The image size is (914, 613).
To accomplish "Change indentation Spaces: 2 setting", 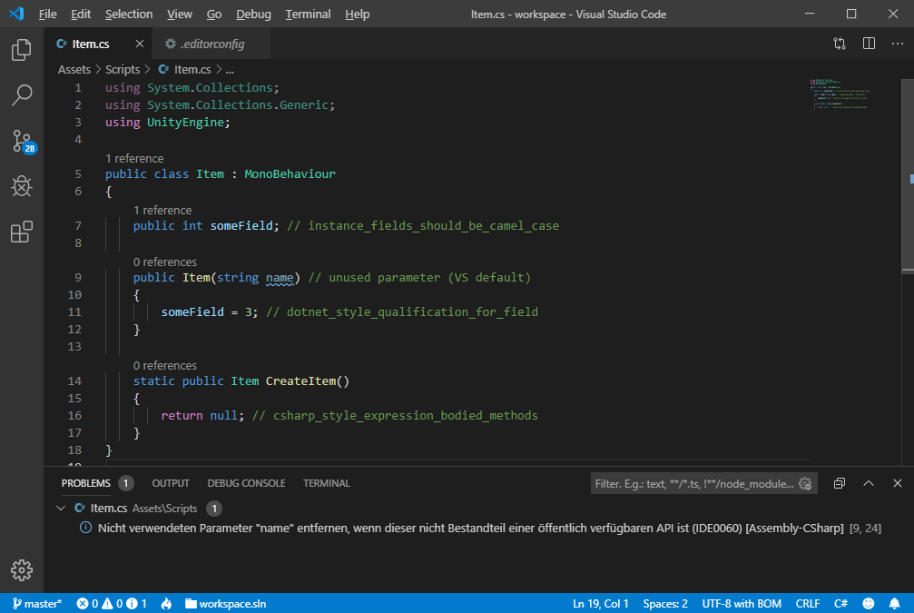I will pyautogui.click(x=665, y=604).
